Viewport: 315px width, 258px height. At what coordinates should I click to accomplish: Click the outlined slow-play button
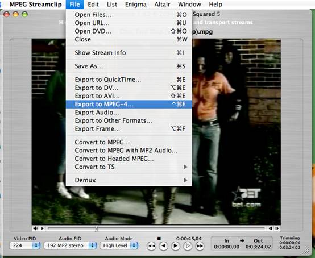(x=188, y=246)
